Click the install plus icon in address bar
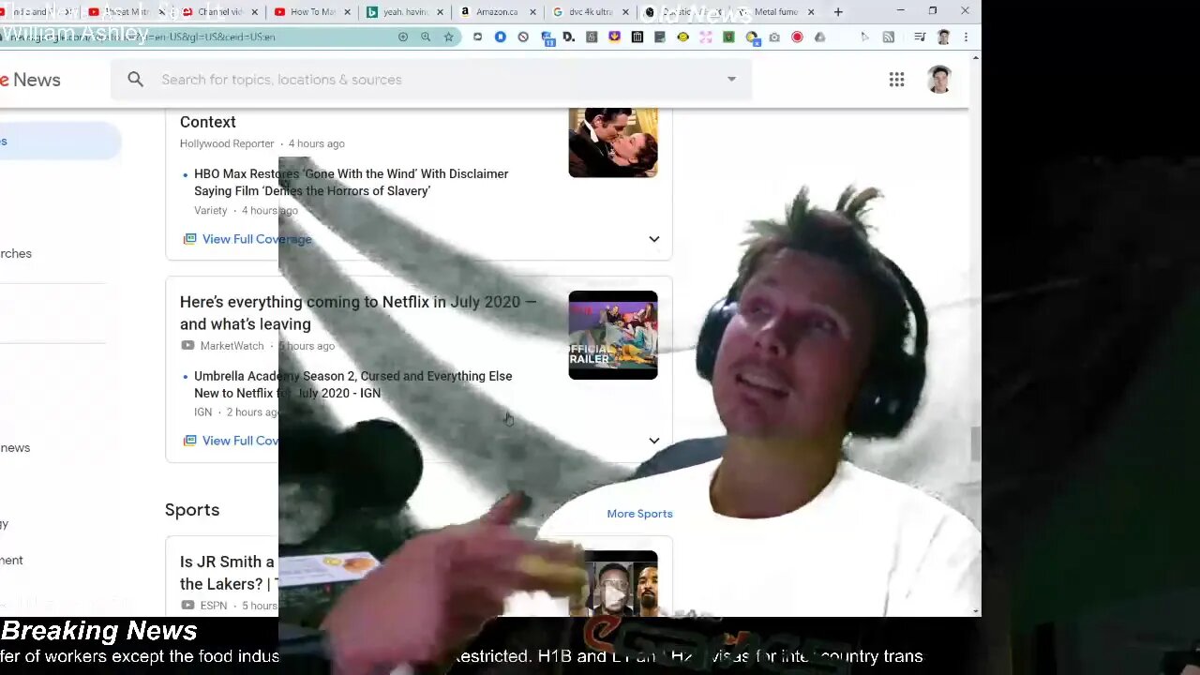This screenshot has height=675, width=1200. [x=403, y=37]
